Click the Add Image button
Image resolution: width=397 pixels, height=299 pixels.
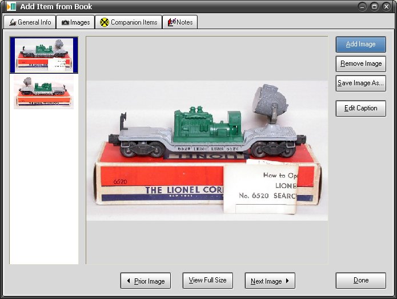[361, 45]
